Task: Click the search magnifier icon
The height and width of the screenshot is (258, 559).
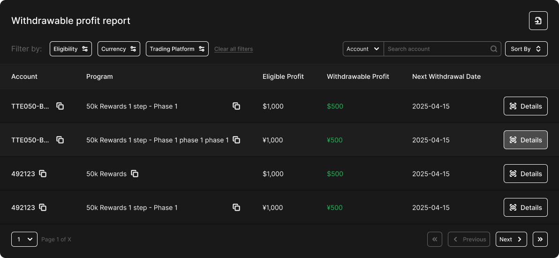Action: click(494, 49)
